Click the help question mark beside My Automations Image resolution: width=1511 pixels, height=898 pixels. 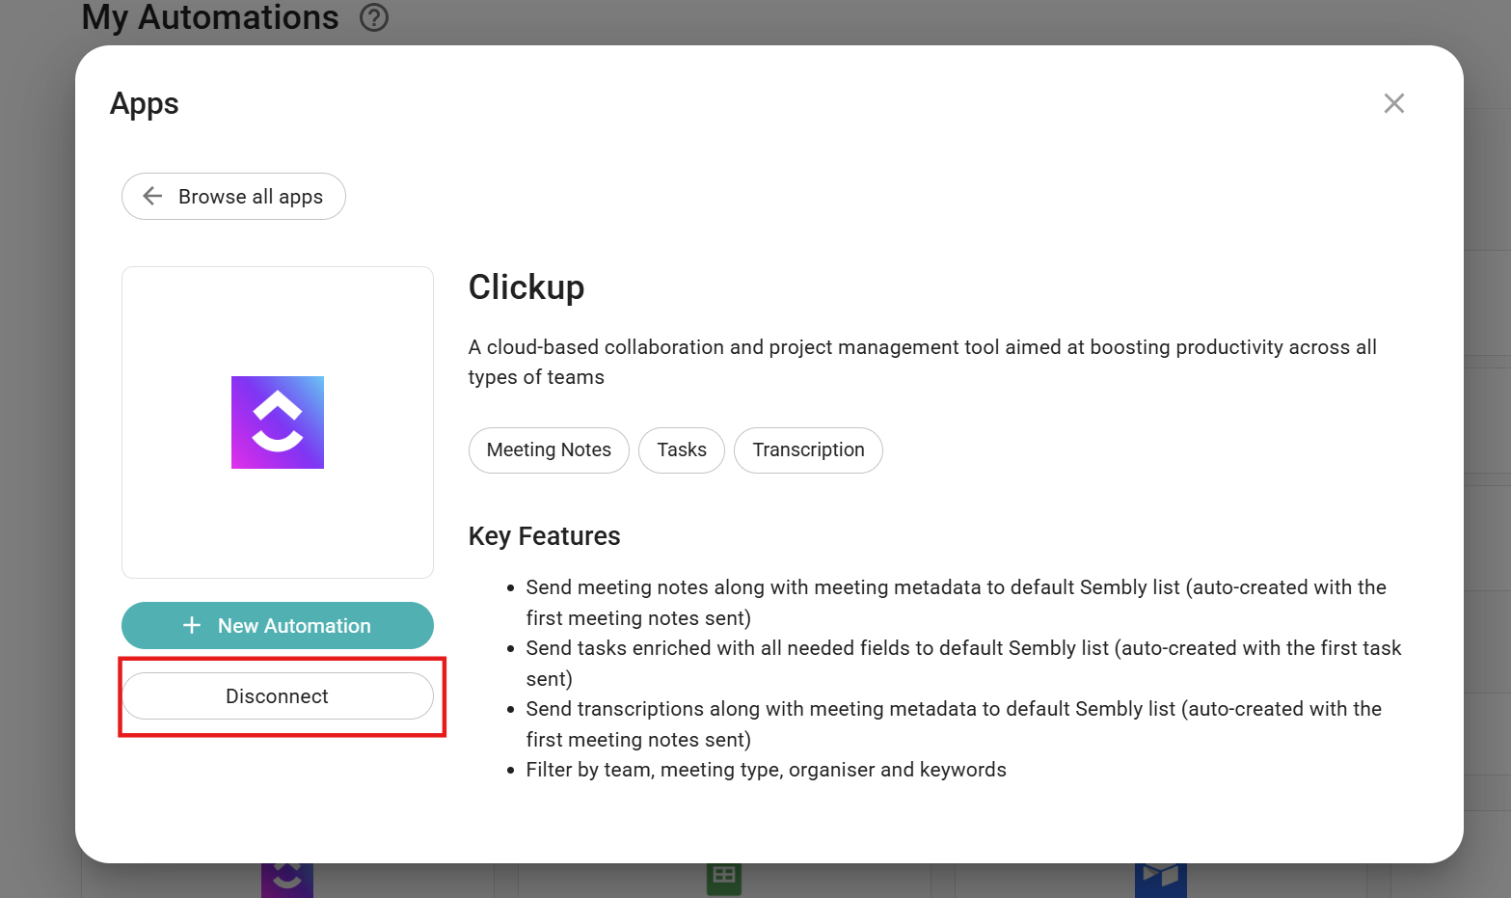pos(373,17)
